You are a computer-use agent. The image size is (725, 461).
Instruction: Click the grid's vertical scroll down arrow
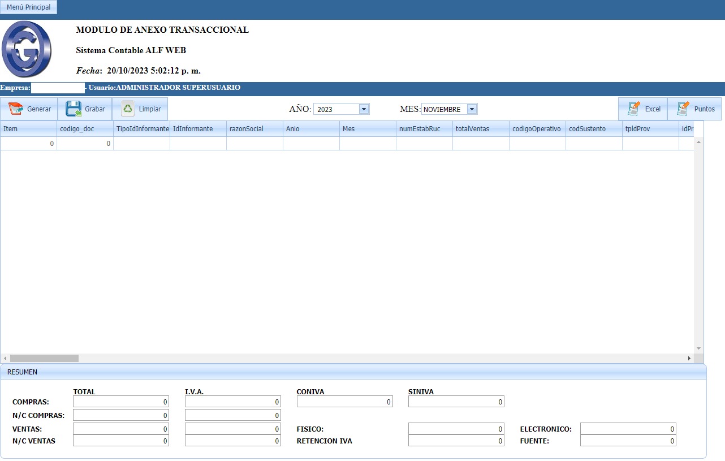[x=698, y=348]
